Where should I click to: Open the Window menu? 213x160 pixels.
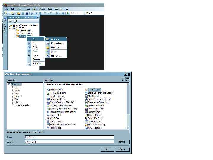[58, 9]
